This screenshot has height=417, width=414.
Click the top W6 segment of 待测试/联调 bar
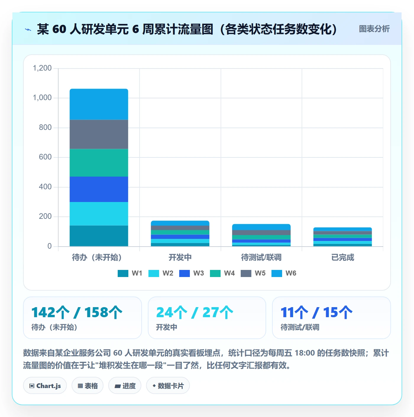[x=261, y=227]
